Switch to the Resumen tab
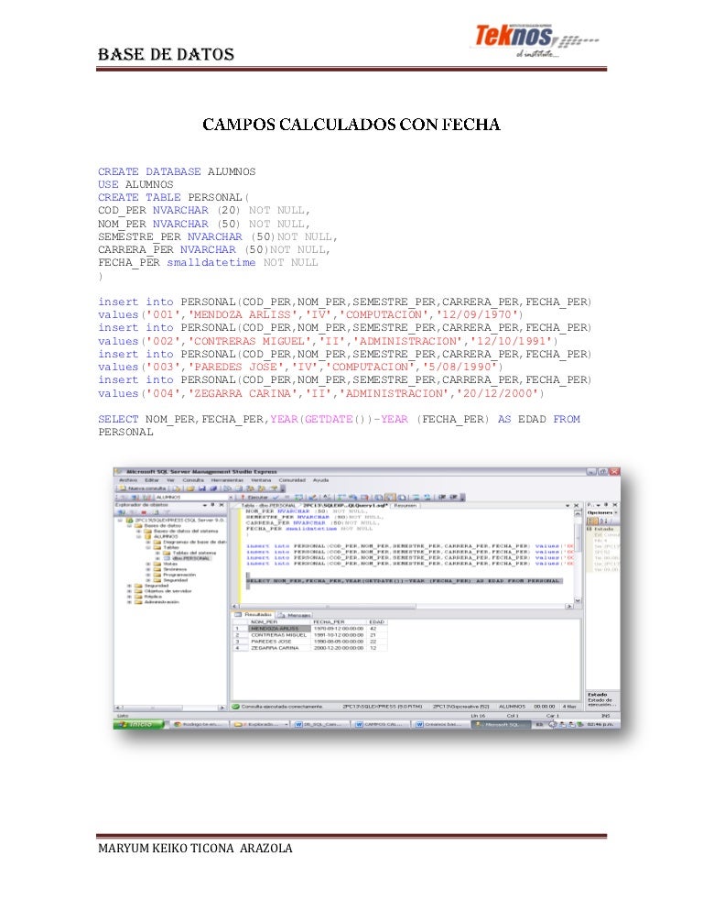The image size is (703, 911). tap(406, 505)
